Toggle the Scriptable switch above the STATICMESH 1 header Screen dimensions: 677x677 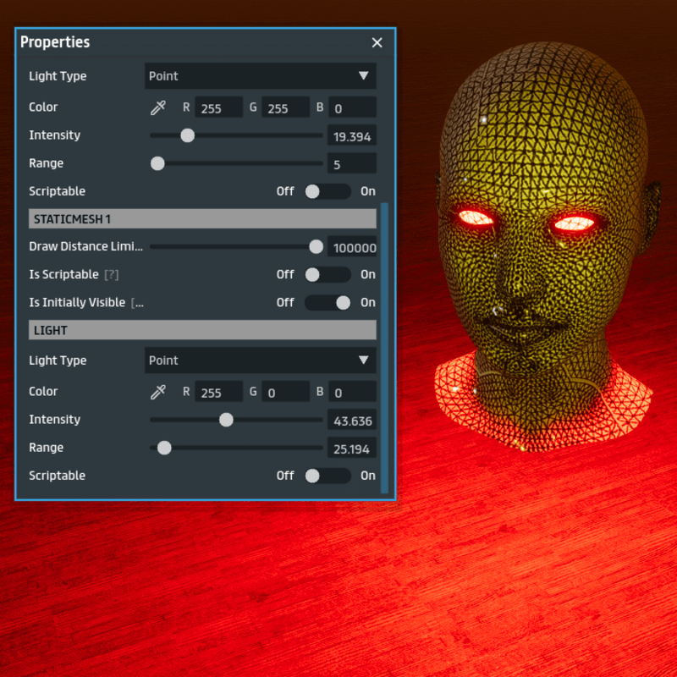pyautogui.click(x=327, y=191)
